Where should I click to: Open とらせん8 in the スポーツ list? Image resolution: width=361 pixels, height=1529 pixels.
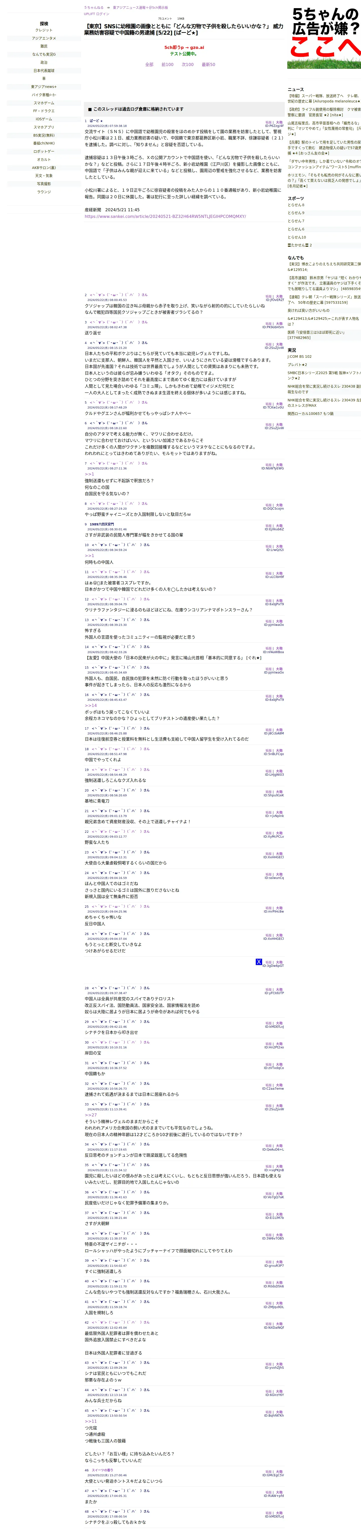pos(296,205)
